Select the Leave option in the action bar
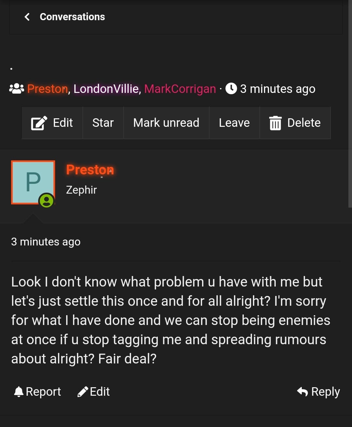The height and width of the screenshot is (427, 352). click(x=234, y=123)
